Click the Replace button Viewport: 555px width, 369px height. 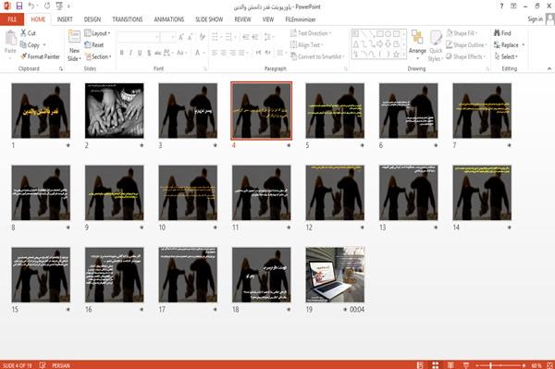(x=509, y=45)
